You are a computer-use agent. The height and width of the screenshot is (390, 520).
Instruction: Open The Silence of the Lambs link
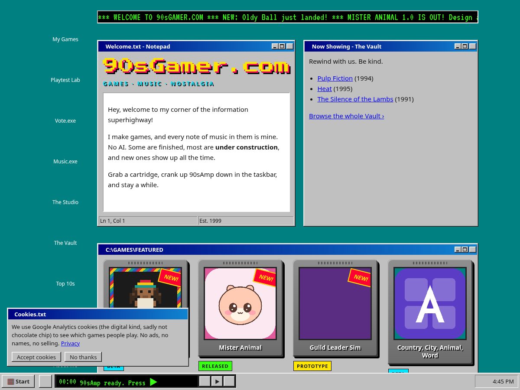(x=355, y=99)
